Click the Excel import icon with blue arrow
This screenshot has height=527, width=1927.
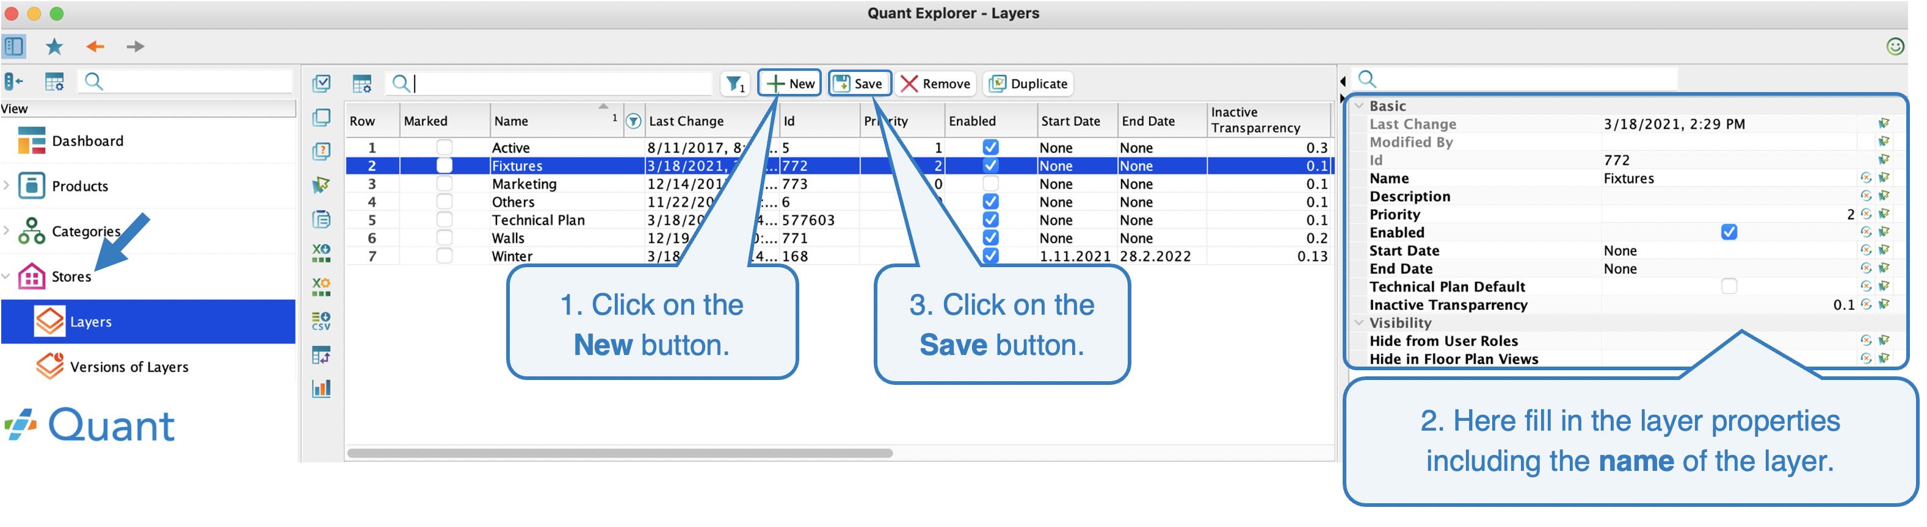tap(322, 253)
